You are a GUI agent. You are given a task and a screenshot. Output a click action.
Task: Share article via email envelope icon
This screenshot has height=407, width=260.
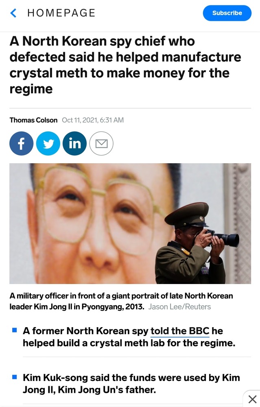click(101, 143)
